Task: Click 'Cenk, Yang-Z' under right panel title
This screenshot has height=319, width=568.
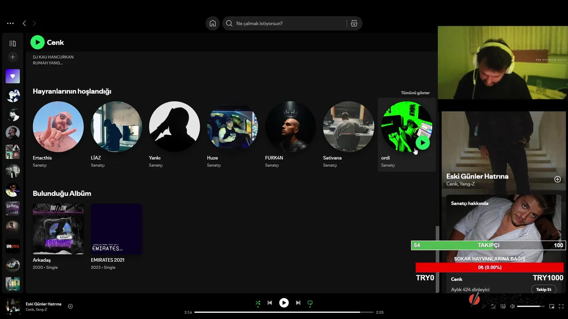Action: pyautogui.click(x=461, y=184)
